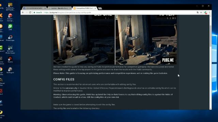Click the bold 'Please Note' paragraph
The height and width of the screenshot is (122, 218).
tap(110, 73)
